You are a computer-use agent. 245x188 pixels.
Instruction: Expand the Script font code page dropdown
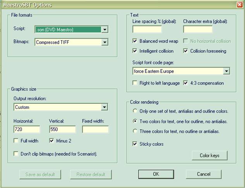(181, 71)
